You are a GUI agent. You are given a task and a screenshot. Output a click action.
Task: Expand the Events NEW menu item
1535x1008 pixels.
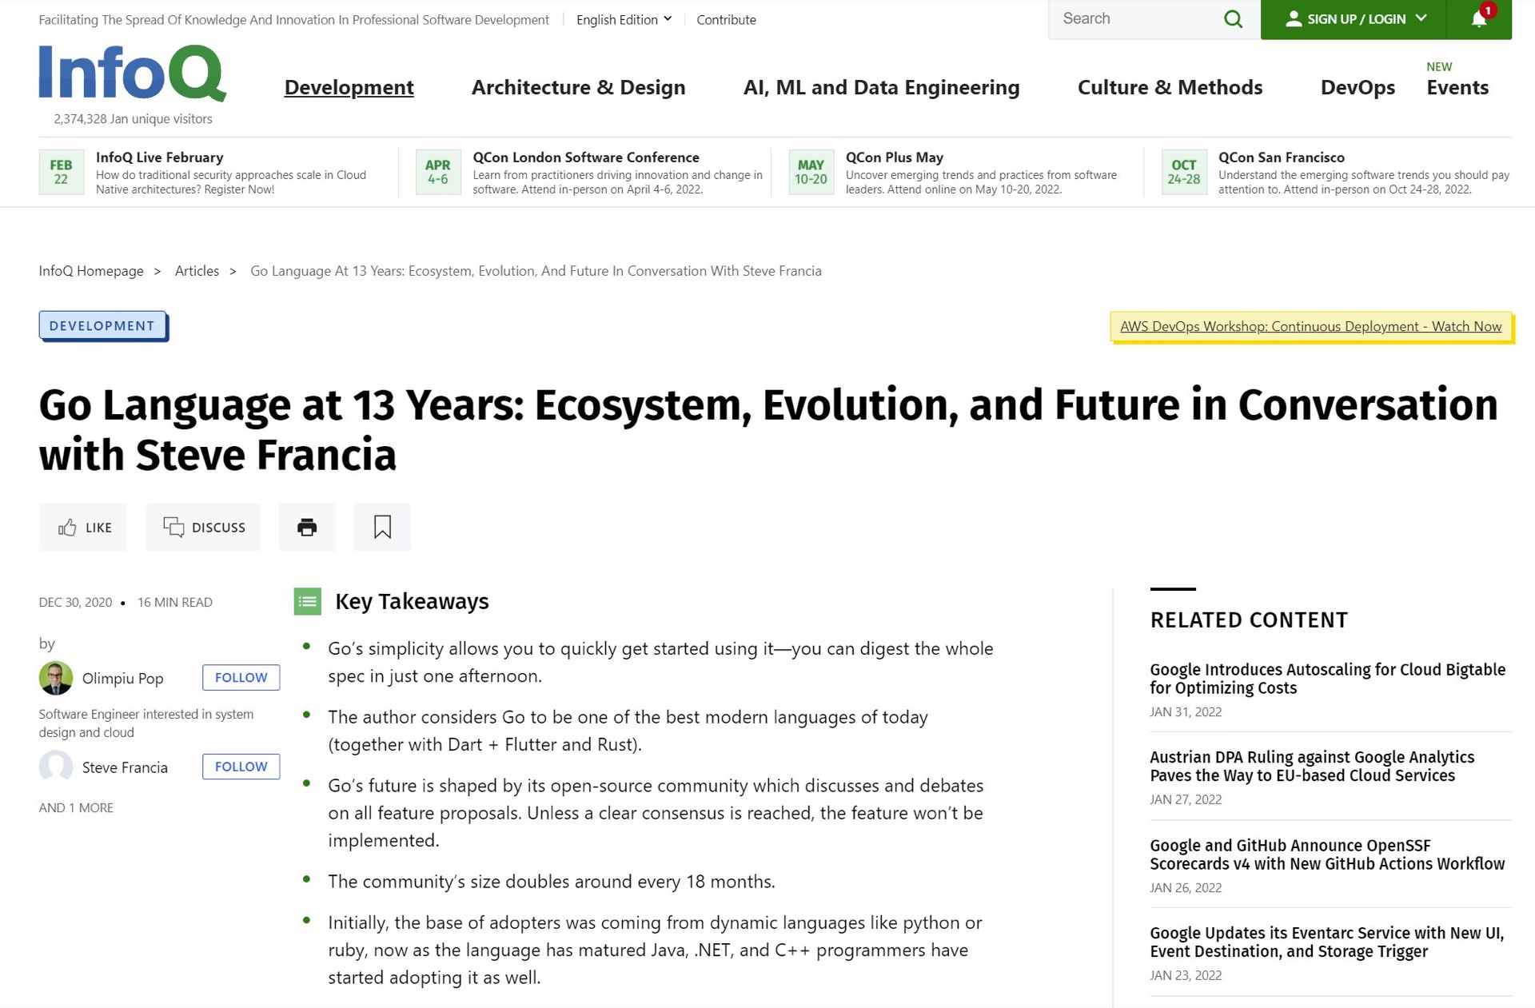[1457, 86]
